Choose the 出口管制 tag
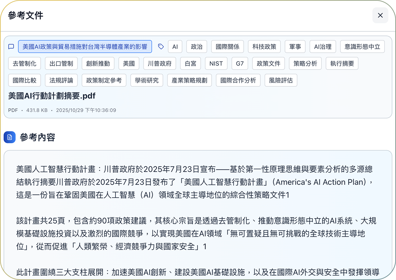This screenshot has width=396, height=280. 61,63
